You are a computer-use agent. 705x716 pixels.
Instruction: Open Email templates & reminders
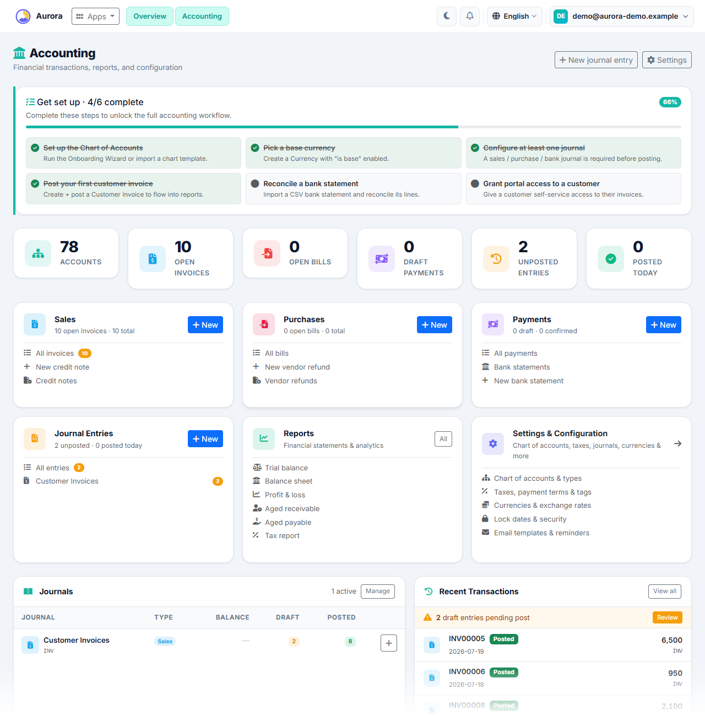(541, 533)
